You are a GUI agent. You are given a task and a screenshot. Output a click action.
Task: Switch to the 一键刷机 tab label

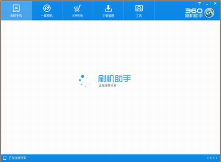(x=47, y=16)
